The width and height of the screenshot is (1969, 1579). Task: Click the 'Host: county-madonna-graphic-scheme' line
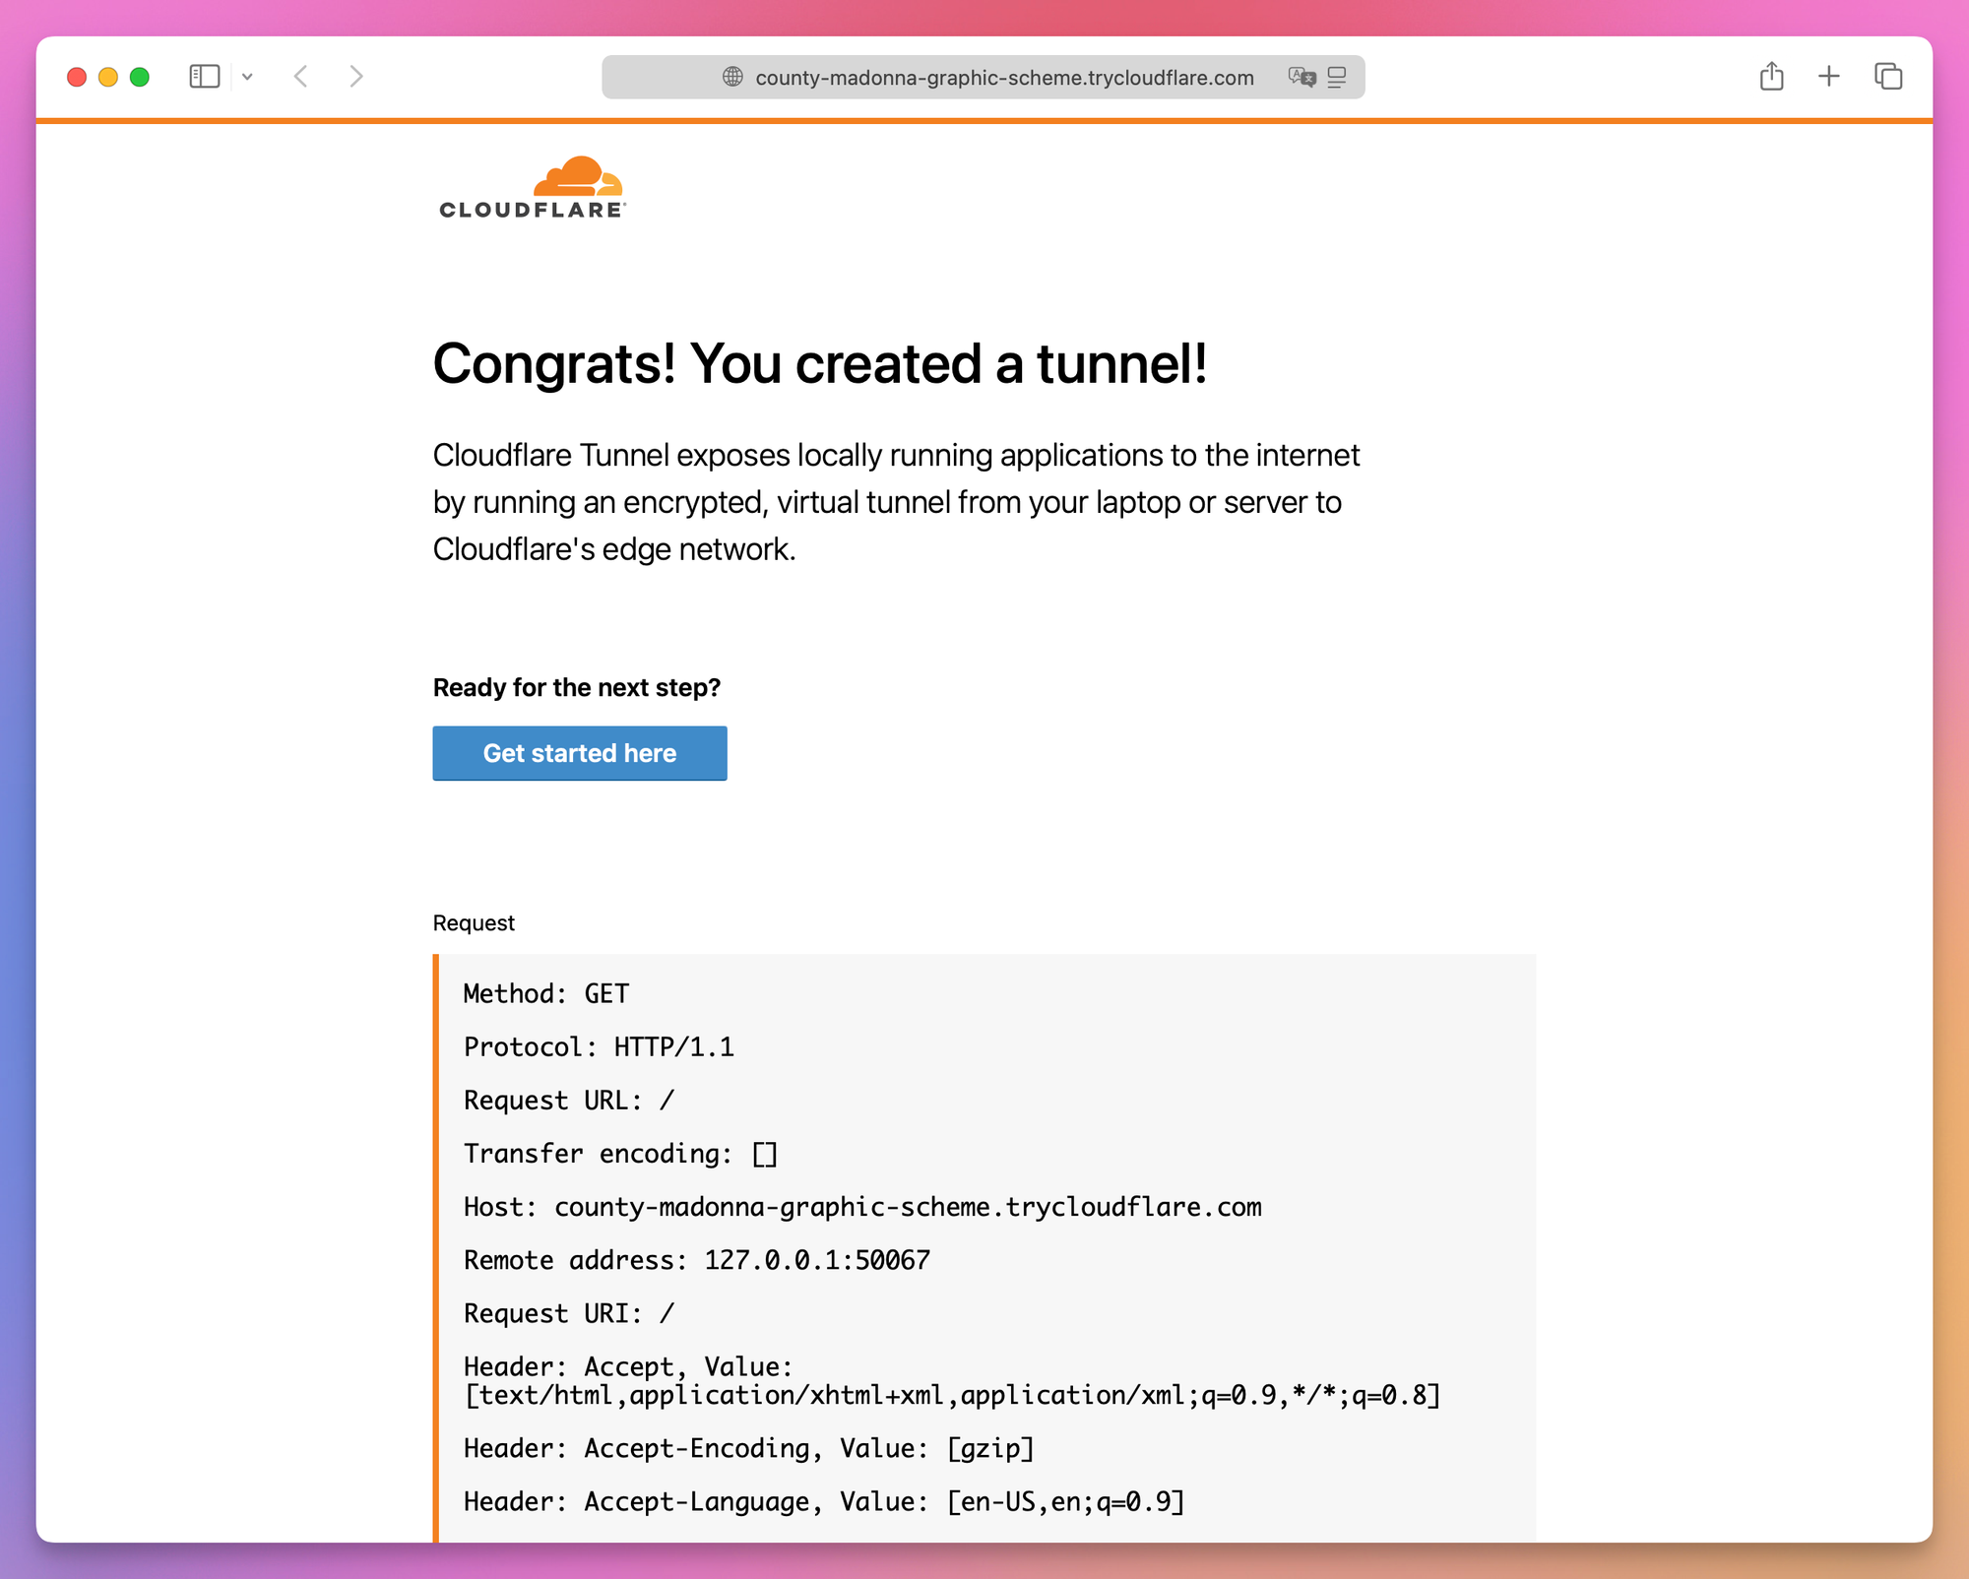click(x=862, y=1208)
